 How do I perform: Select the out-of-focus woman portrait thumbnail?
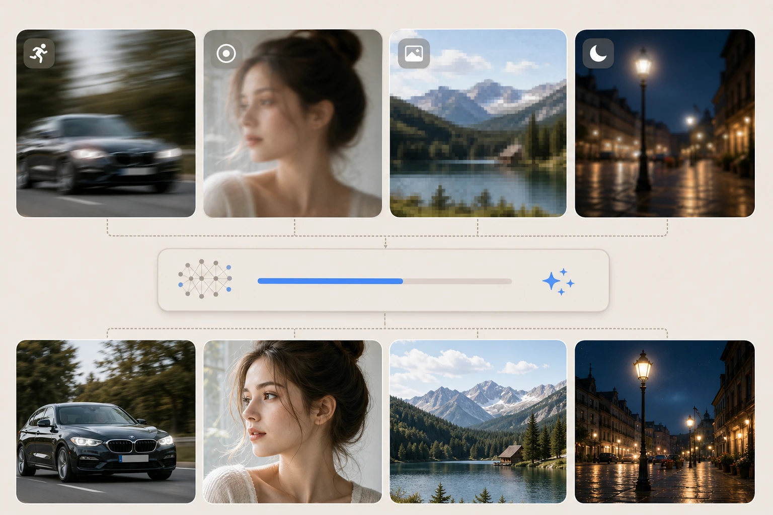(292, 123)
